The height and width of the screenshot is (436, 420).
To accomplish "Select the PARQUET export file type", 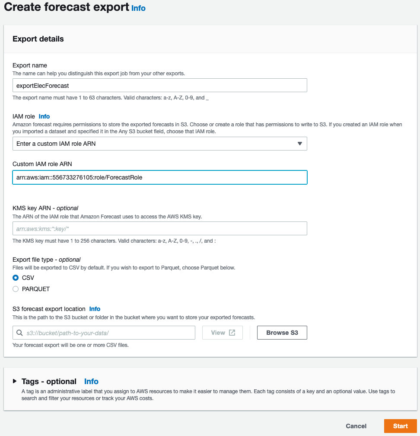I will click(x=15, y=289).
